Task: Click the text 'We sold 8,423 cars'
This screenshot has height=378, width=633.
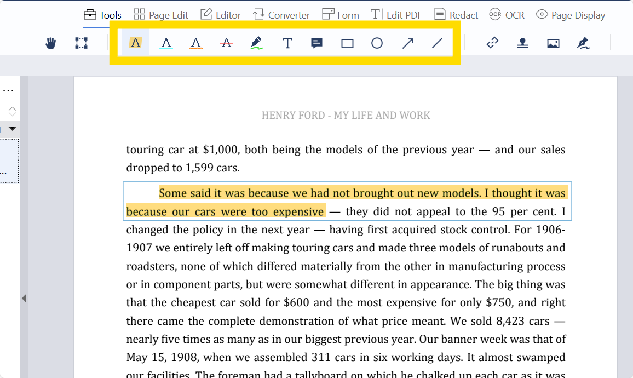Action: tap(500, 321)
